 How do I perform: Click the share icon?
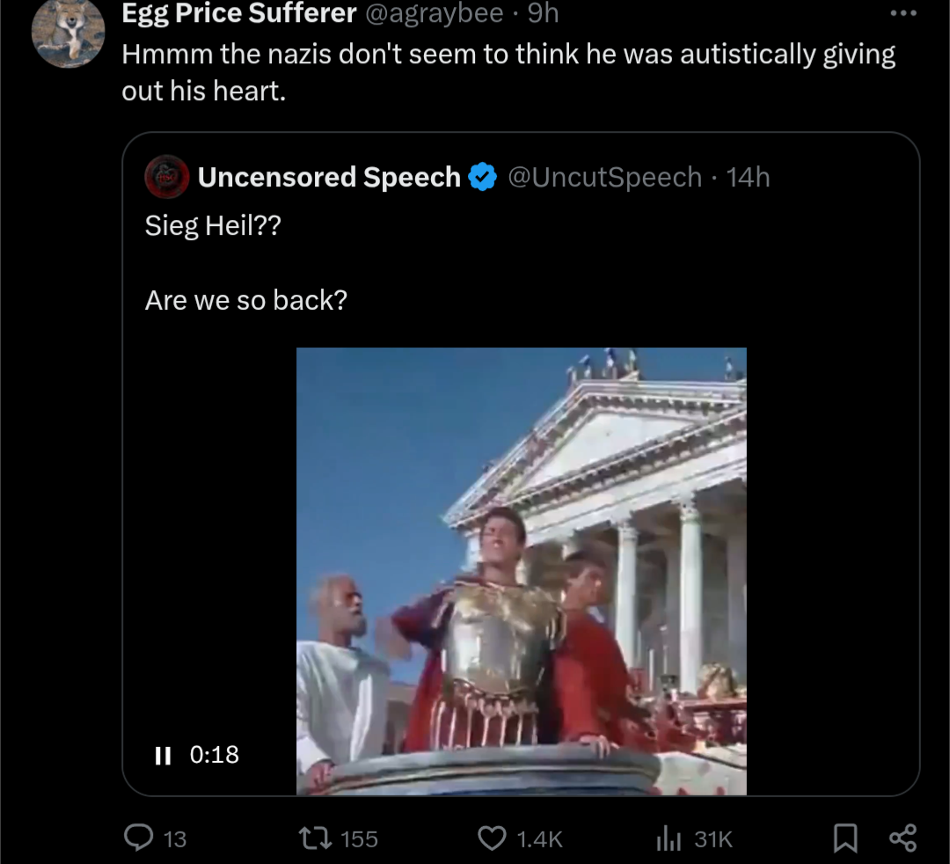tap(902, 838)
